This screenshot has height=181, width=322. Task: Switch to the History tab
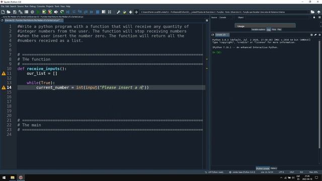pyautogui.click(x=274, y=168)
